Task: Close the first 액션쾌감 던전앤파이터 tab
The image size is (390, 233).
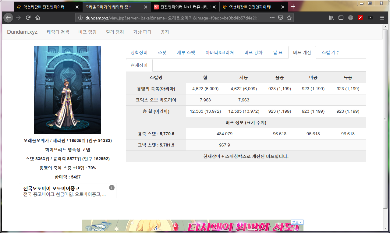Action: pyautogui.click(x=77, y=7)
